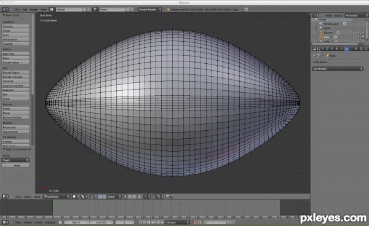Open the timeline Playback menu

[50, 222]
